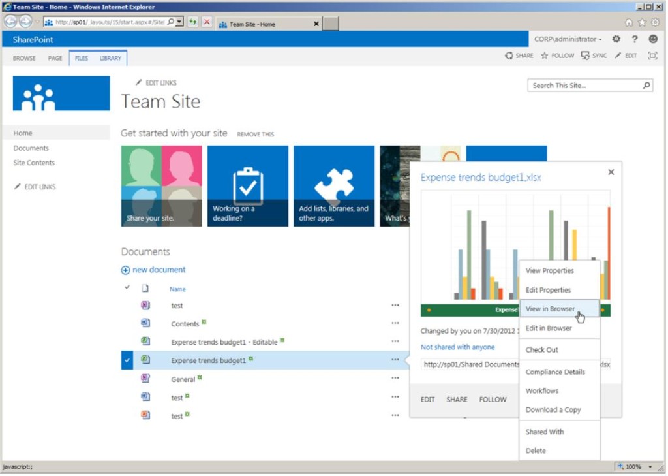
Task: Open the ellipsis menu for General
Action: [395, 379]
